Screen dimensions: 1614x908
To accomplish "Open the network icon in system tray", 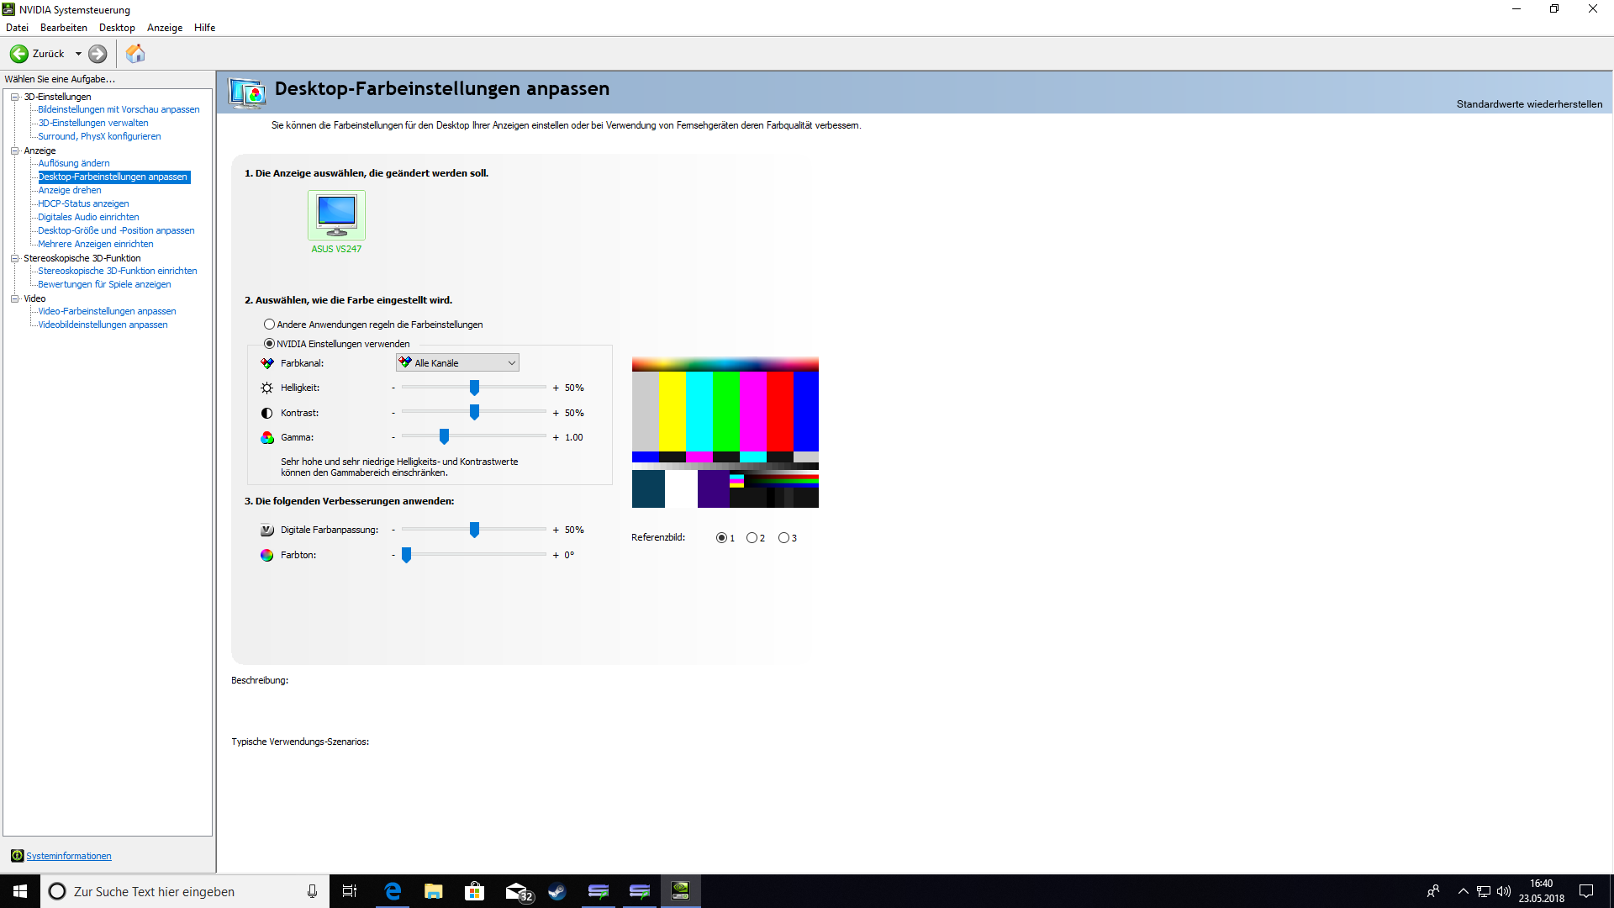I will pyautogui.click(x=1484, y=891).
